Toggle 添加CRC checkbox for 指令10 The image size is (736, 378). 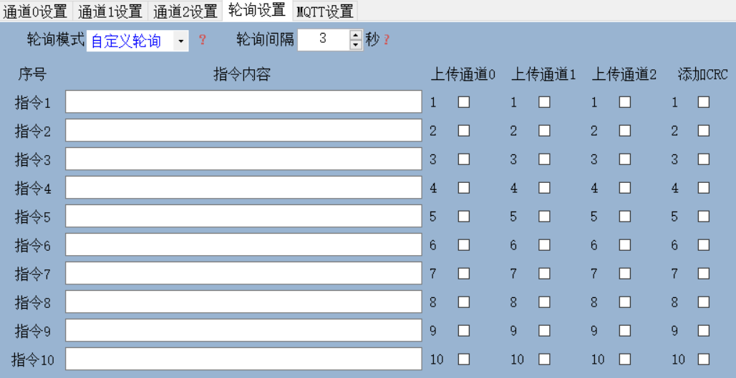click(x=704, y=359)
